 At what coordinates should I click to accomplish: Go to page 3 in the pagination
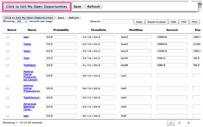pyautogui.click(x=188, y=123)
